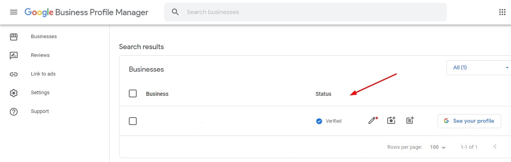
Task: Go to previous page of results
Action: 495,147
